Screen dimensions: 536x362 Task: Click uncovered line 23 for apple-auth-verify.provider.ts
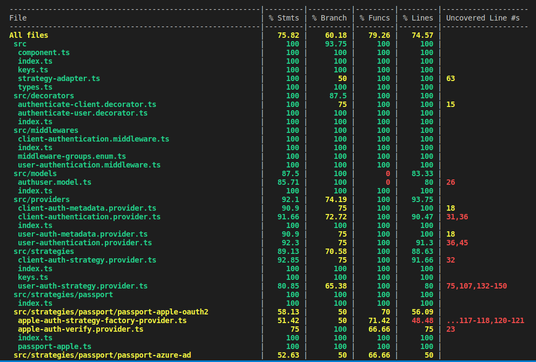(451, 329)
